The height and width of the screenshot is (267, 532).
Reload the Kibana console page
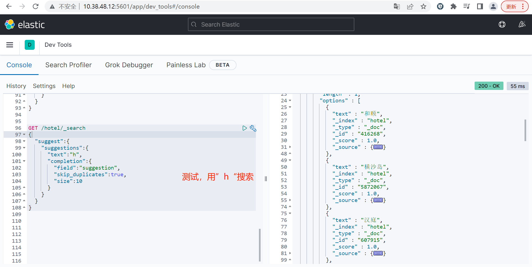point(35,6)
